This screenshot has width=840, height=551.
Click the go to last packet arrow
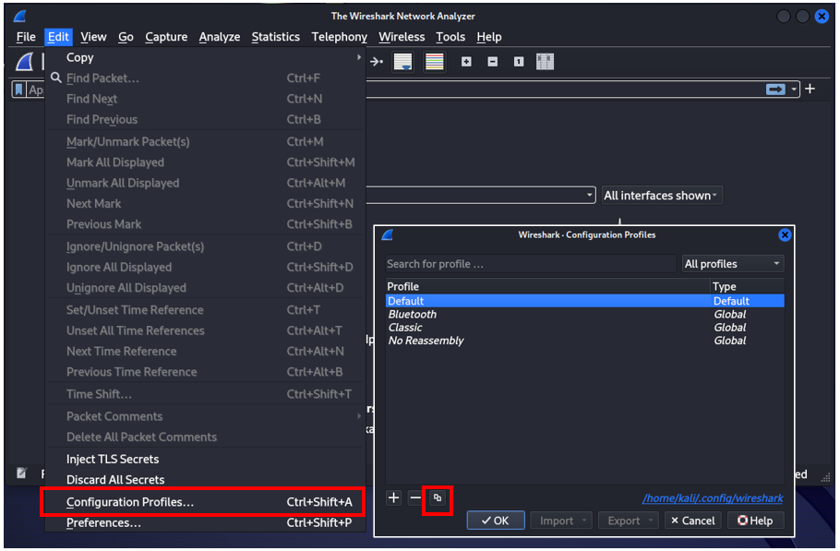click(x=377, y=62)
